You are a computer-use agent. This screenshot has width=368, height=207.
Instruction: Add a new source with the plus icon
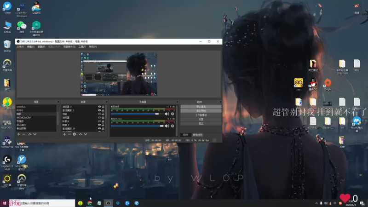pos(64,134)
